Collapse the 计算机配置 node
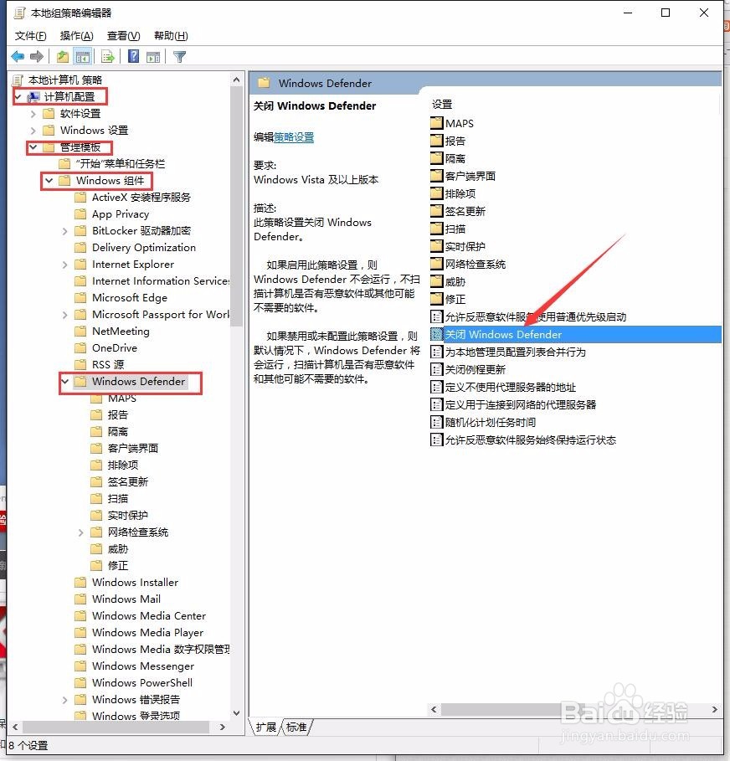Image resolution: width=730 pixels, height=761 pixels. click(18, 96)
